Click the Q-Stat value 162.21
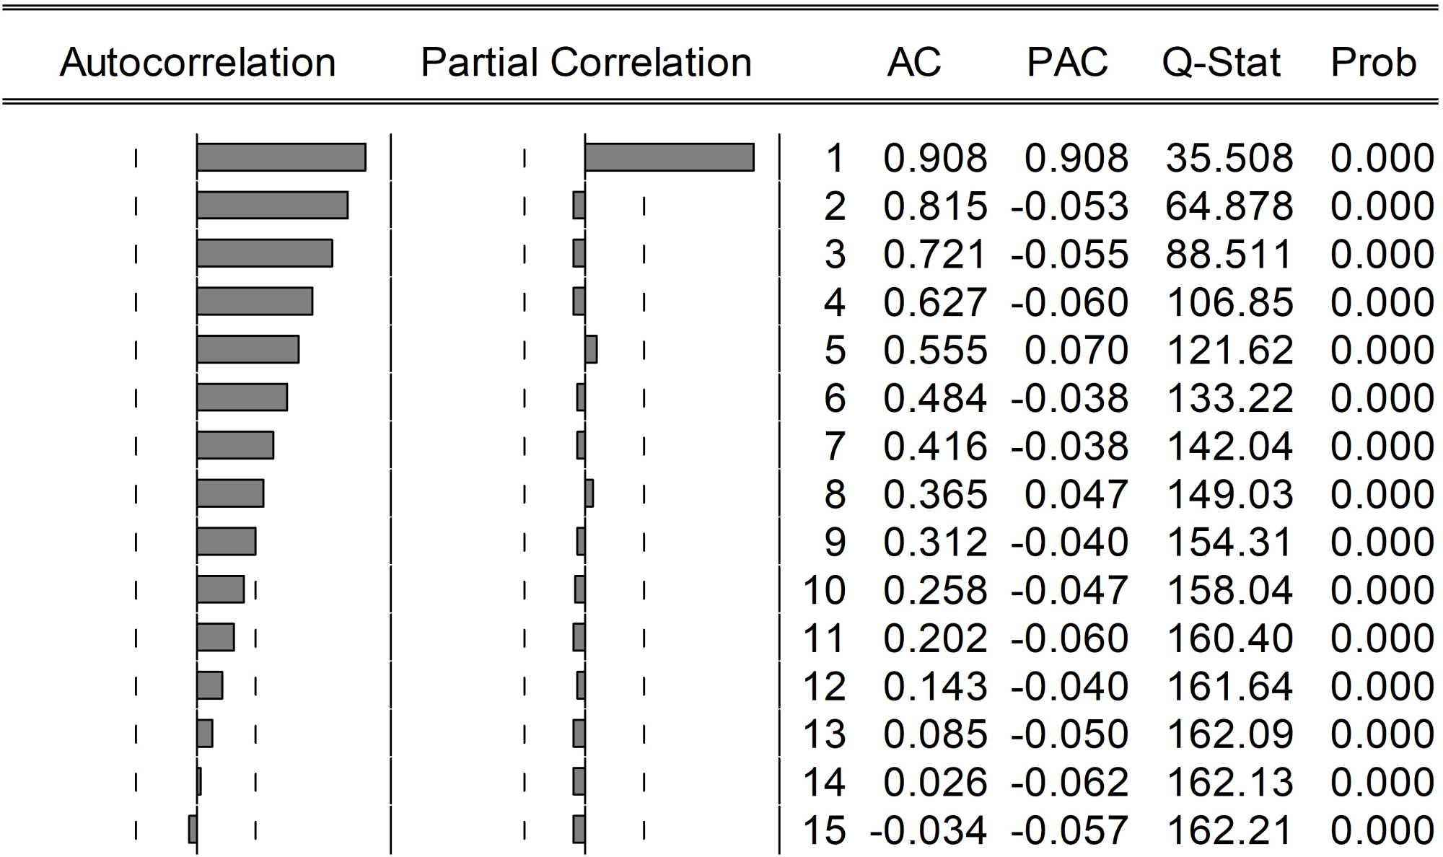1443x857 pixels. pos(1229,830)
